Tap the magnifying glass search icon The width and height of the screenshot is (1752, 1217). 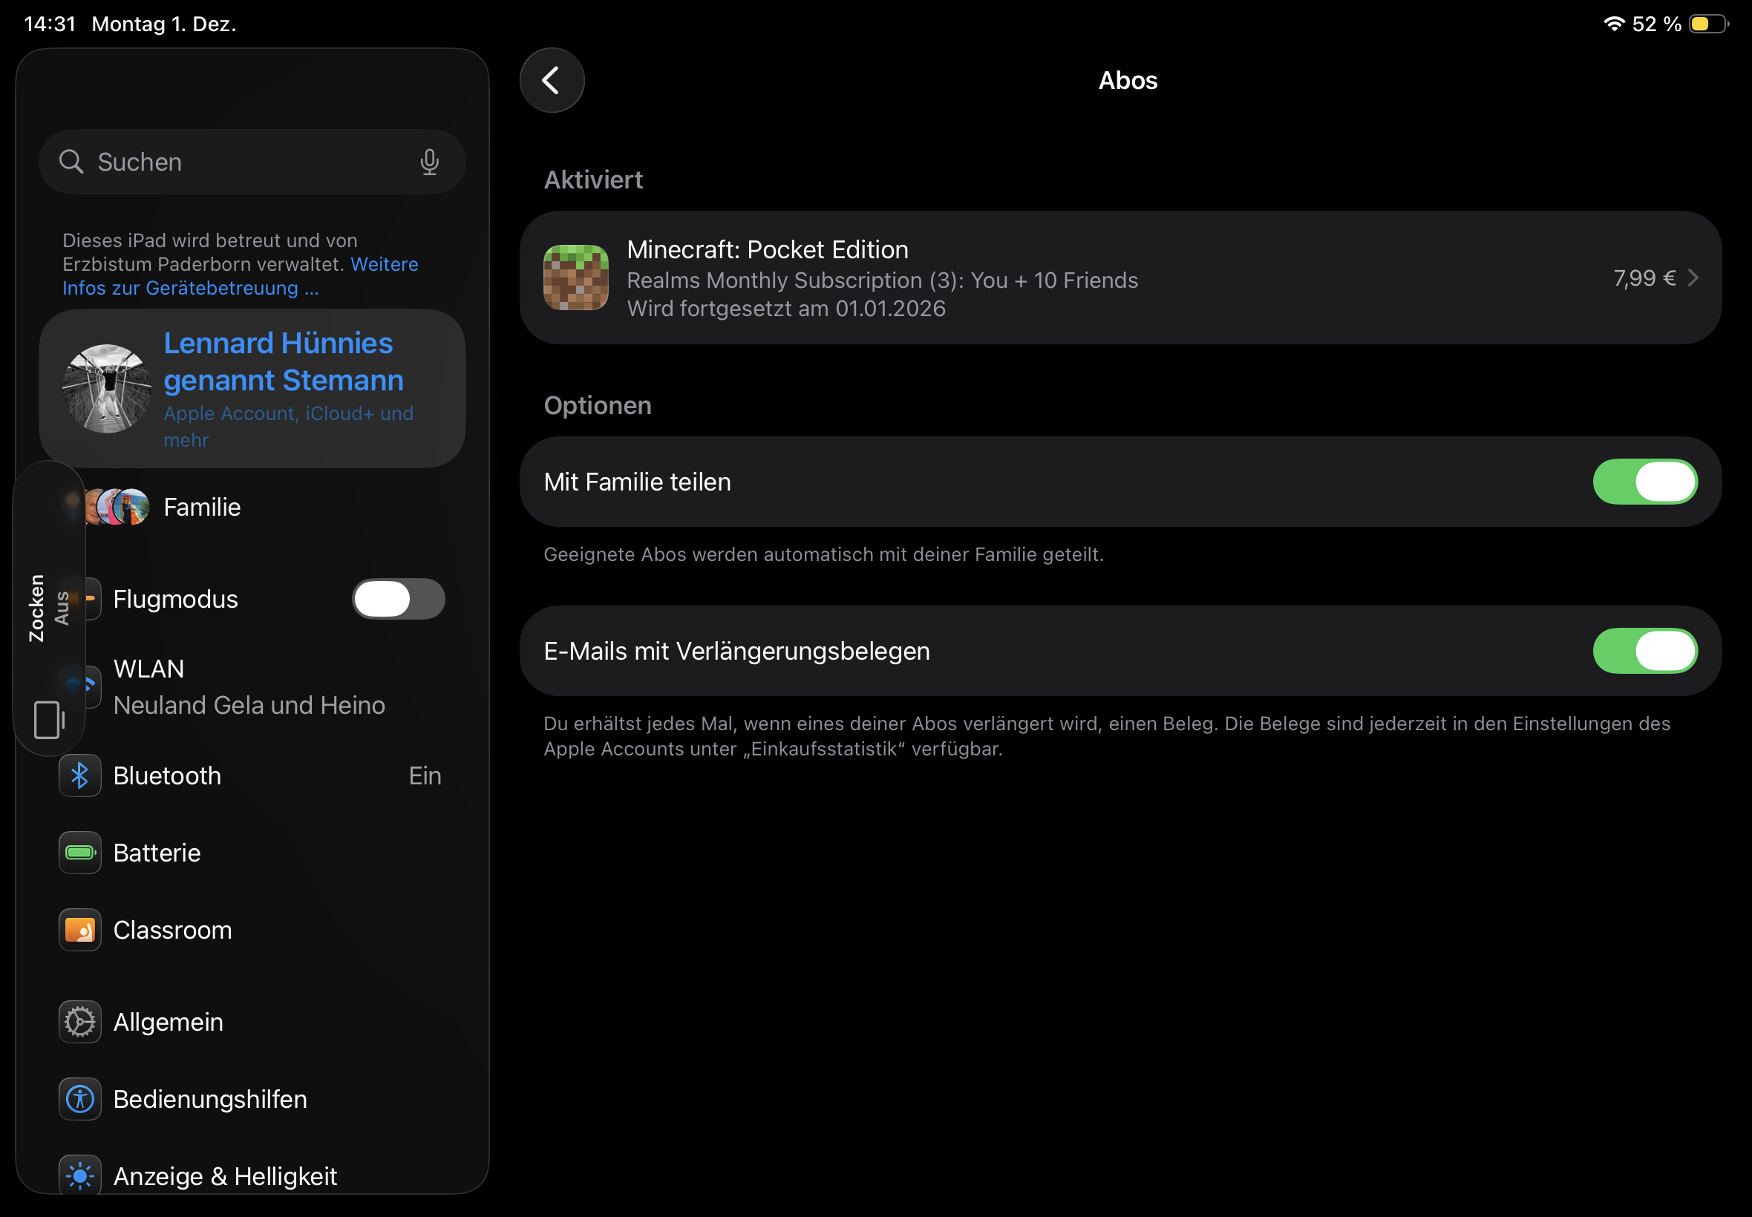[71, 162]
